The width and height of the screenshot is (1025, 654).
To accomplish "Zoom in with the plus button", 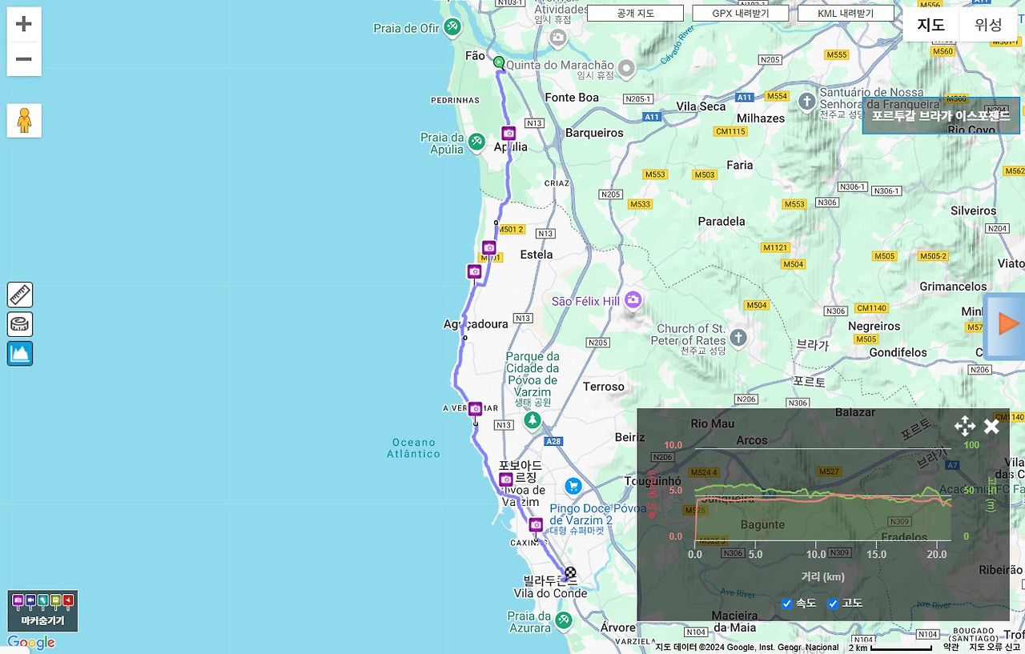I will pyautogui.click(x=24, y=24).
